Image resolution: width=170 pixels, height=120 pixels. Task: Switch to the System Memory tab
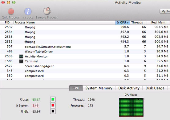click(x=99, y=88)
